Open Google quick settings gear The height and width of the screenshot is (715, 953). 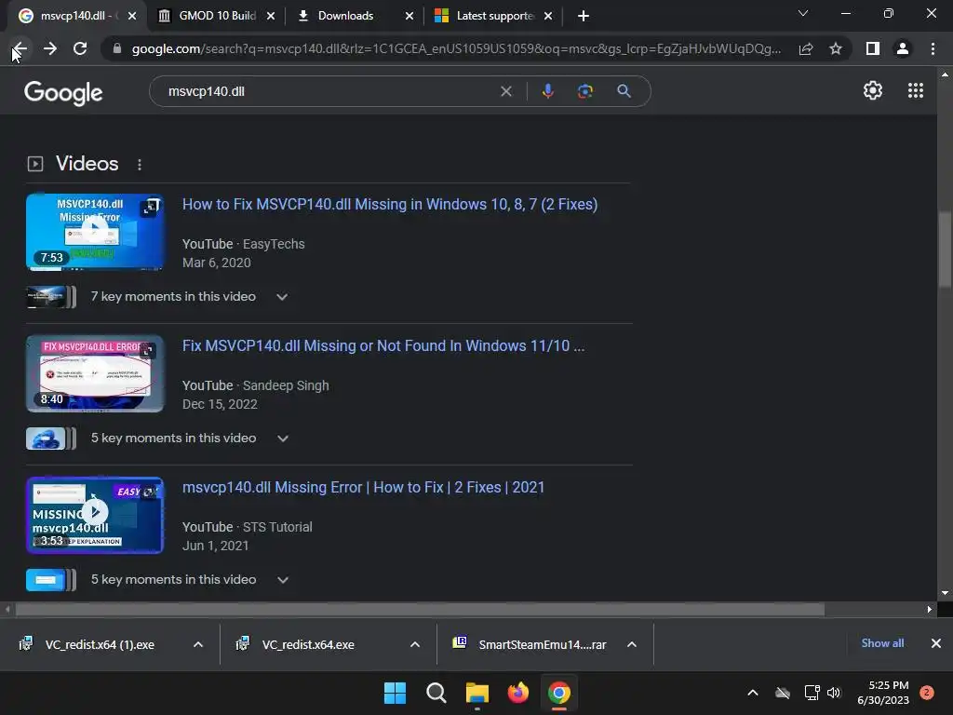pyautogui.click(x=873, y=90)
